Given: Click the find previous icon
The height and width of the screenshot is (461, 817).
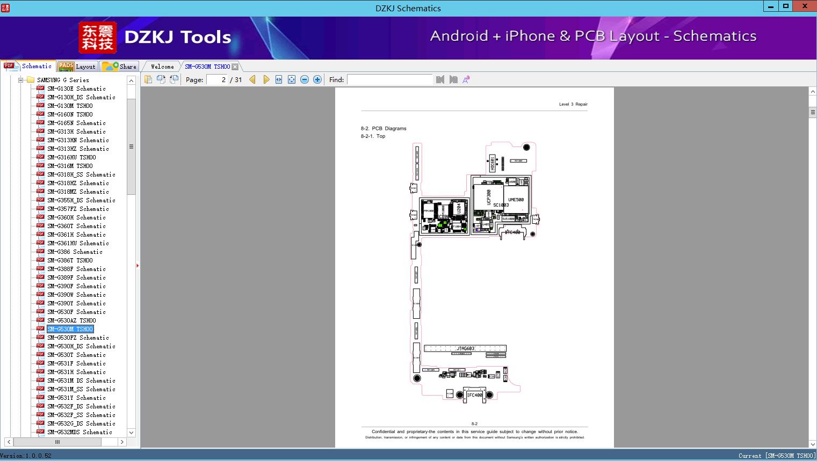Looking at the screenshot, I should pyautogui.click(x=440, y=79).
